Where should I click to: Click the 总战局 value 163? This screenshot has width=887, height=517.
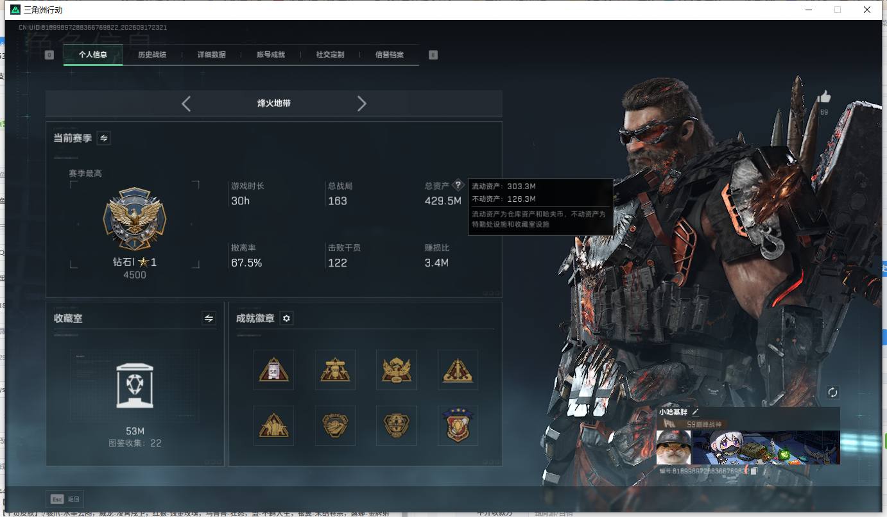(x=338, y=201)
